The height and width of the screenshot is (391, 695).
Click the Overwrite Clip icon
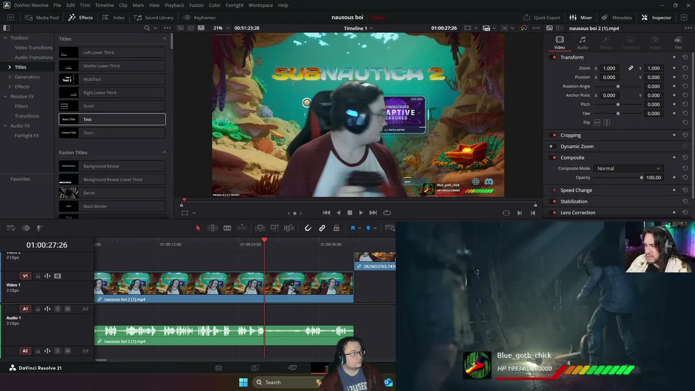point(274,228)
